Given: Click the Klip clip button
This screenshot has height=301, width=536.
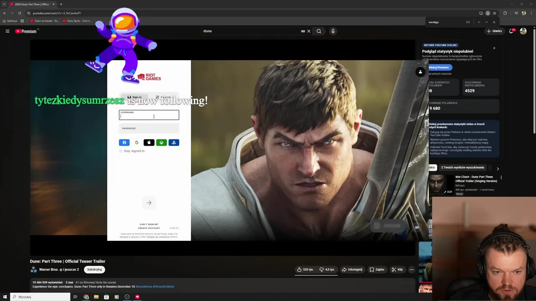Looking at the screenshot, I should pyautogui.click(x=397, y=270).
